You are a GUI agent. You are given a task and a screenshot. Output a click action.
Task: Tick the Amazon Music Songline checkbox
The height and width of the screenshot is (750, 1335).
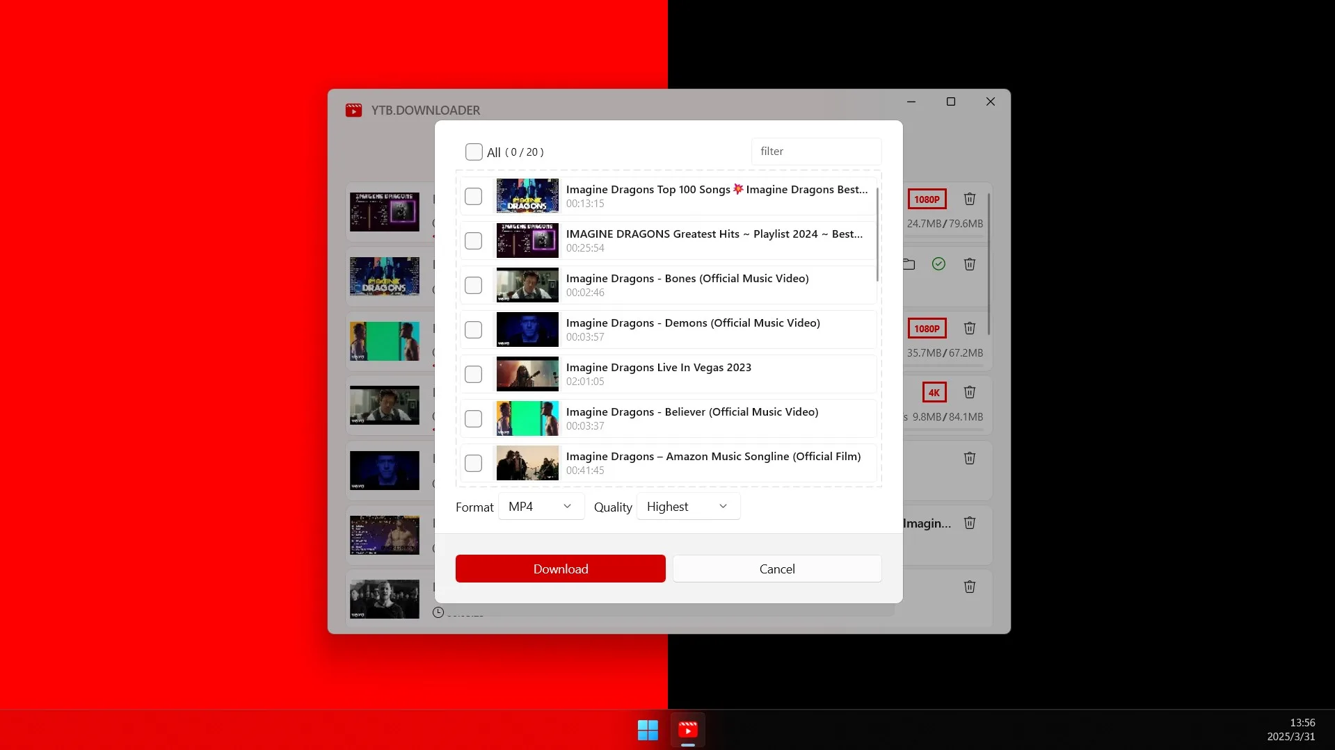(x=473, y=463)
